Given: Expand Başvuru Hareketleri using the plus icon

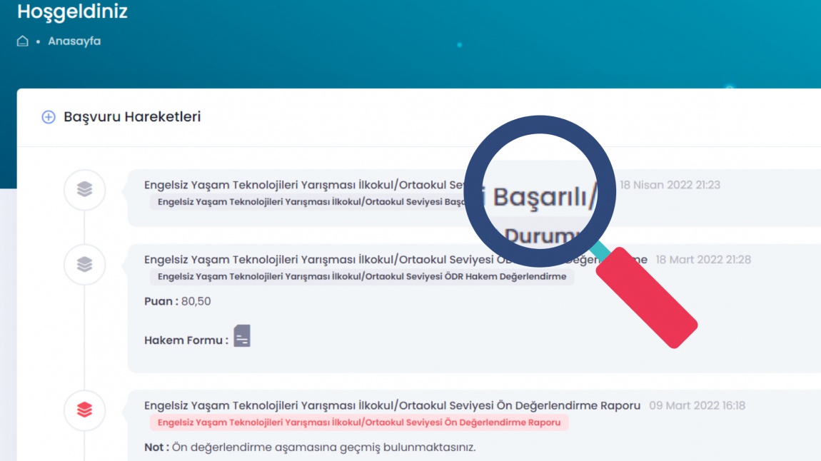Looking at the screenshot, I should click(49, 117).
